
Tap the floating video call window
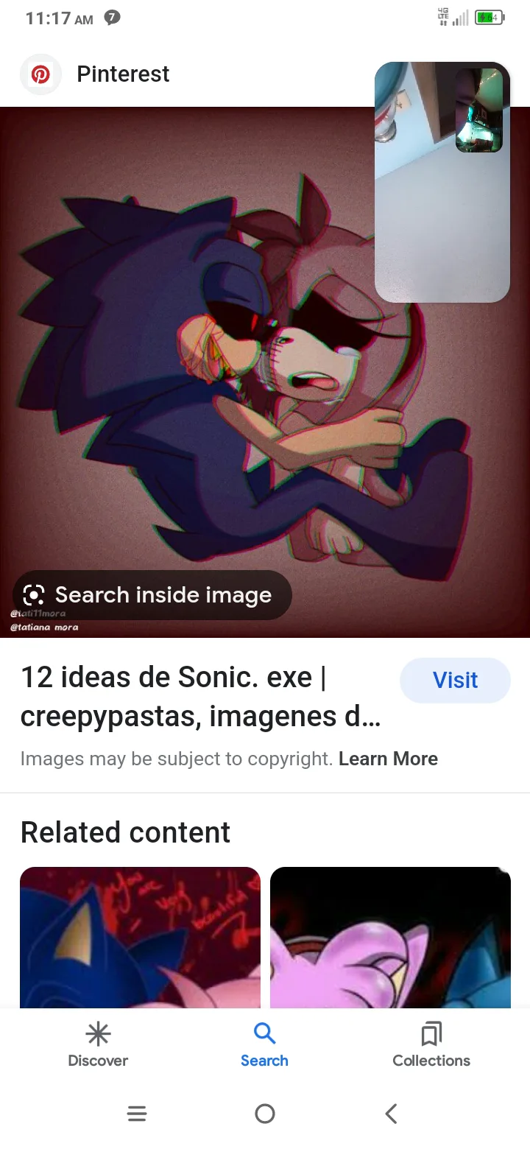point(442,182)
